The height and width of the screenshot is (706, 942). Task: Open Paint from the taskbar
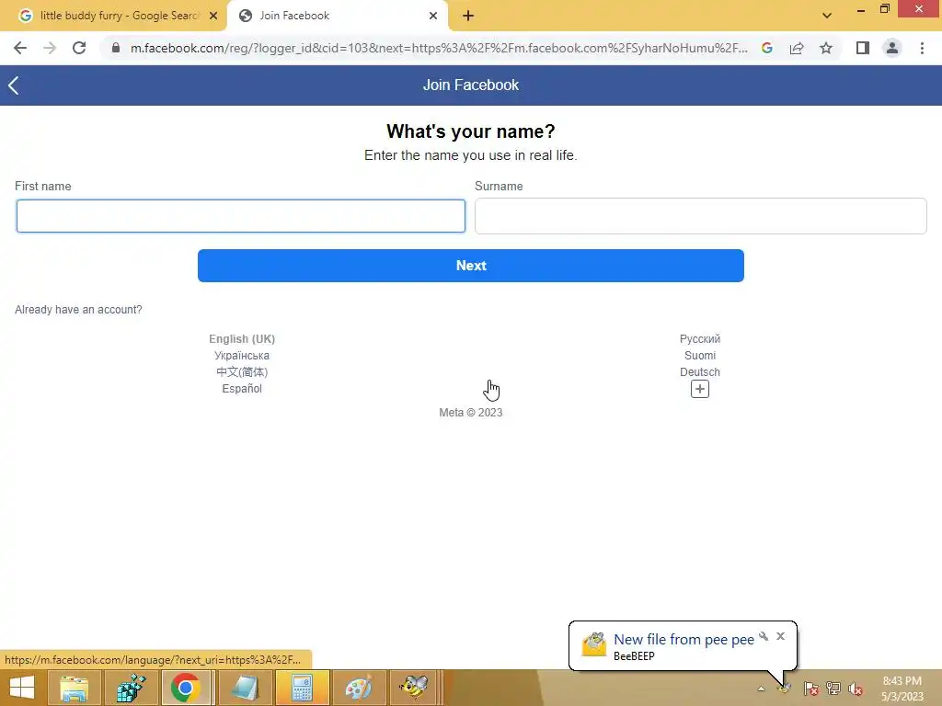[359, 688]
